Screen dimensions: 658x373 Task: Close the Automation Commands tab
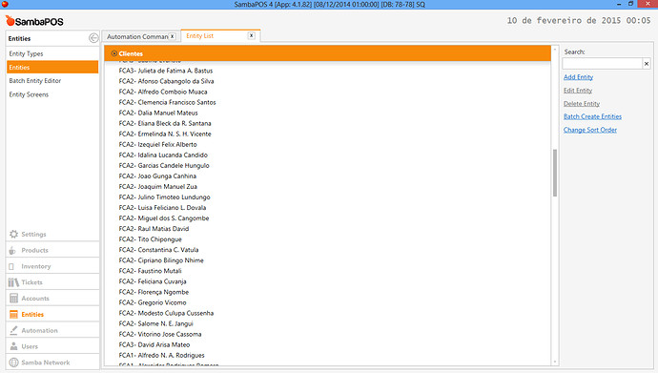point(172,36)
